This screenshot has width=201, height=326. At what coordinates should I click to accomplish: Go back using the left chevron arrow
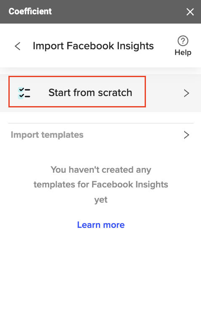[x=18, y=46]
